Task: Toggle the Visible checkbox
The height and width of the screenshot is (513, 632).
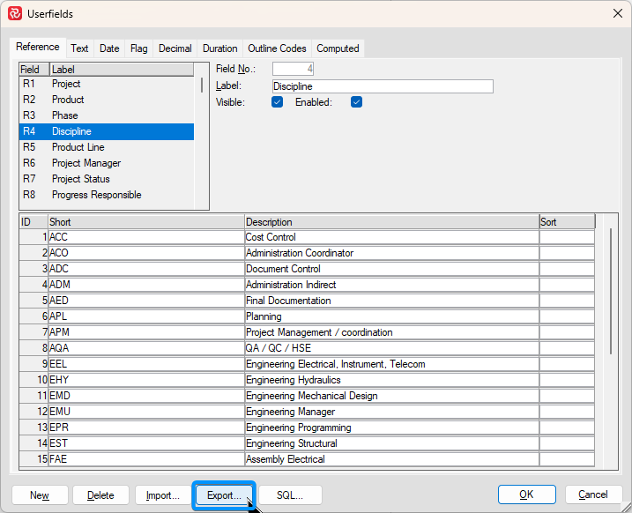Action: (277, 102)
